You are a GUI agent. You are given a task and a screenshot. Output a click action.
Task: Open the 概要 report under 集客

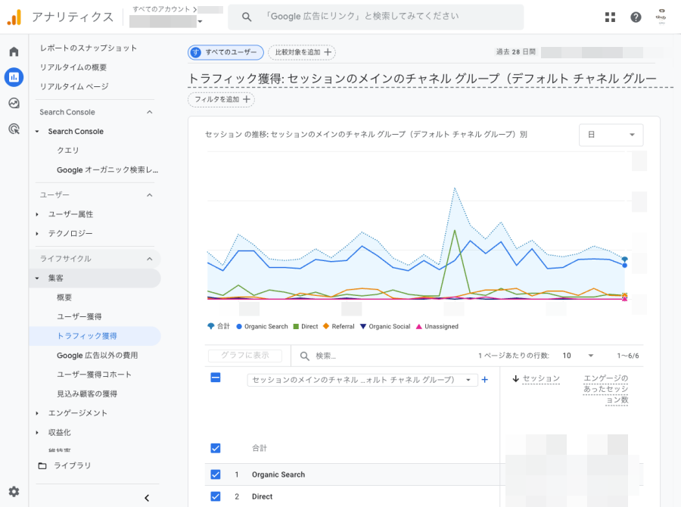[x=64, y=297]
